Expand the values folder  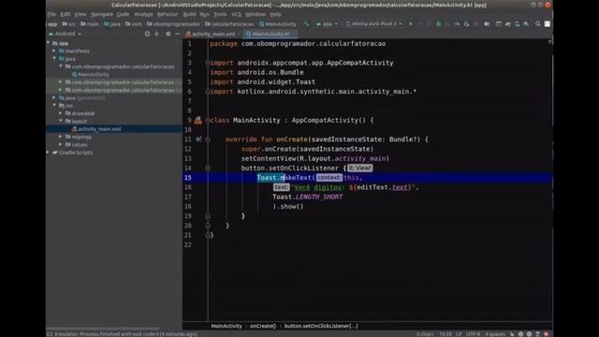tap(60, 144)
